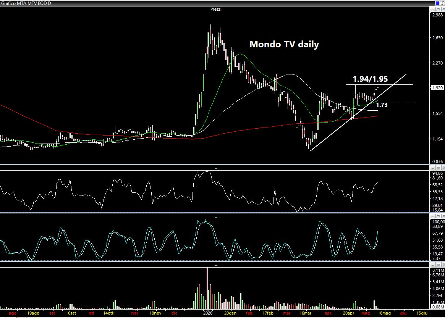The width and height of the screenshot is (445, 318).
Task: Click the blue square icon in title bar
Action: [437, 3]
